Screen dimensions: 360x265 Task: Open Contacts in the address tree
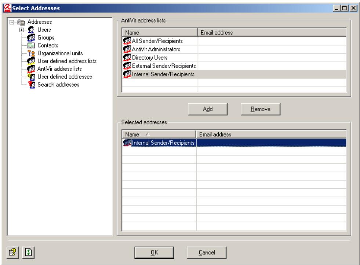click(x=48, y=45)
